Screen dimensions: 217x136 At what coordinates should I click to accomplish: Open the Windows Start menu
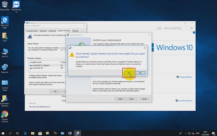(x=3, y=133)
